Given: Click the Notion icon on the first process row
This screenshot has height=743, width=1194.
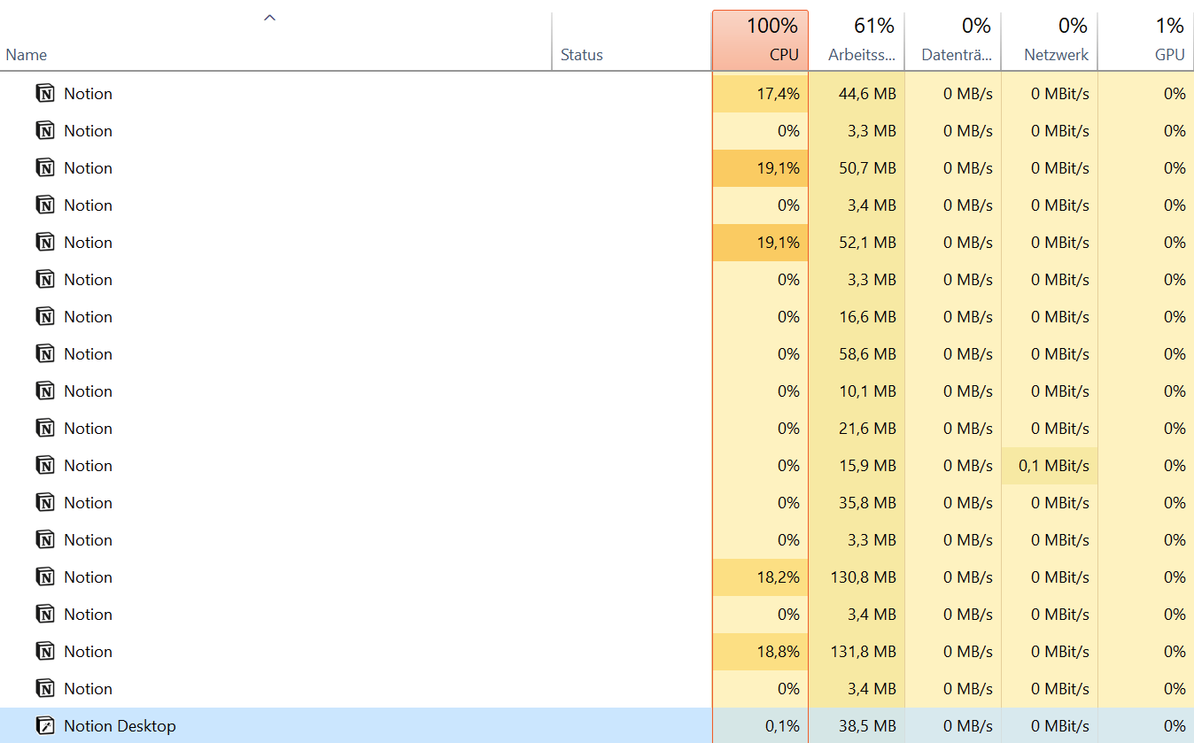Looking at the screenshot, I should click(x=45, y=93).
